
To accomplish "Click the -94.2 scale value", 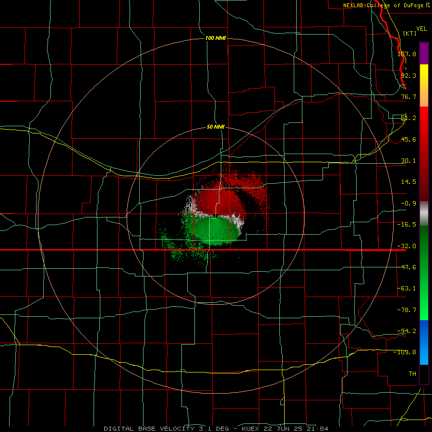I will pos(407,331).
